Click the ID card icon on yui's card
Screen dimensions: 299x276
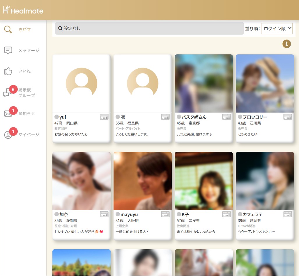104,117
